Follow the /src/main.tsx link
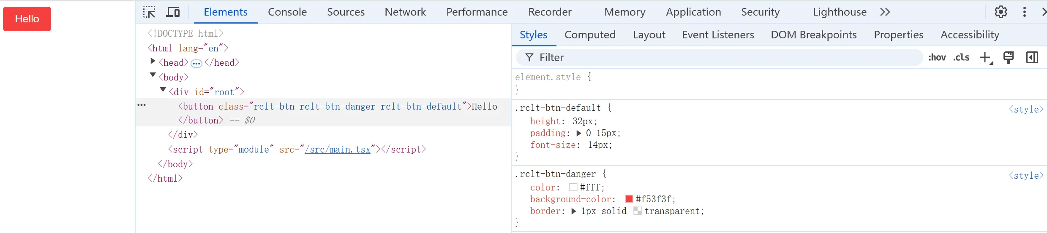1047x233 pixels. click(337, 150)
